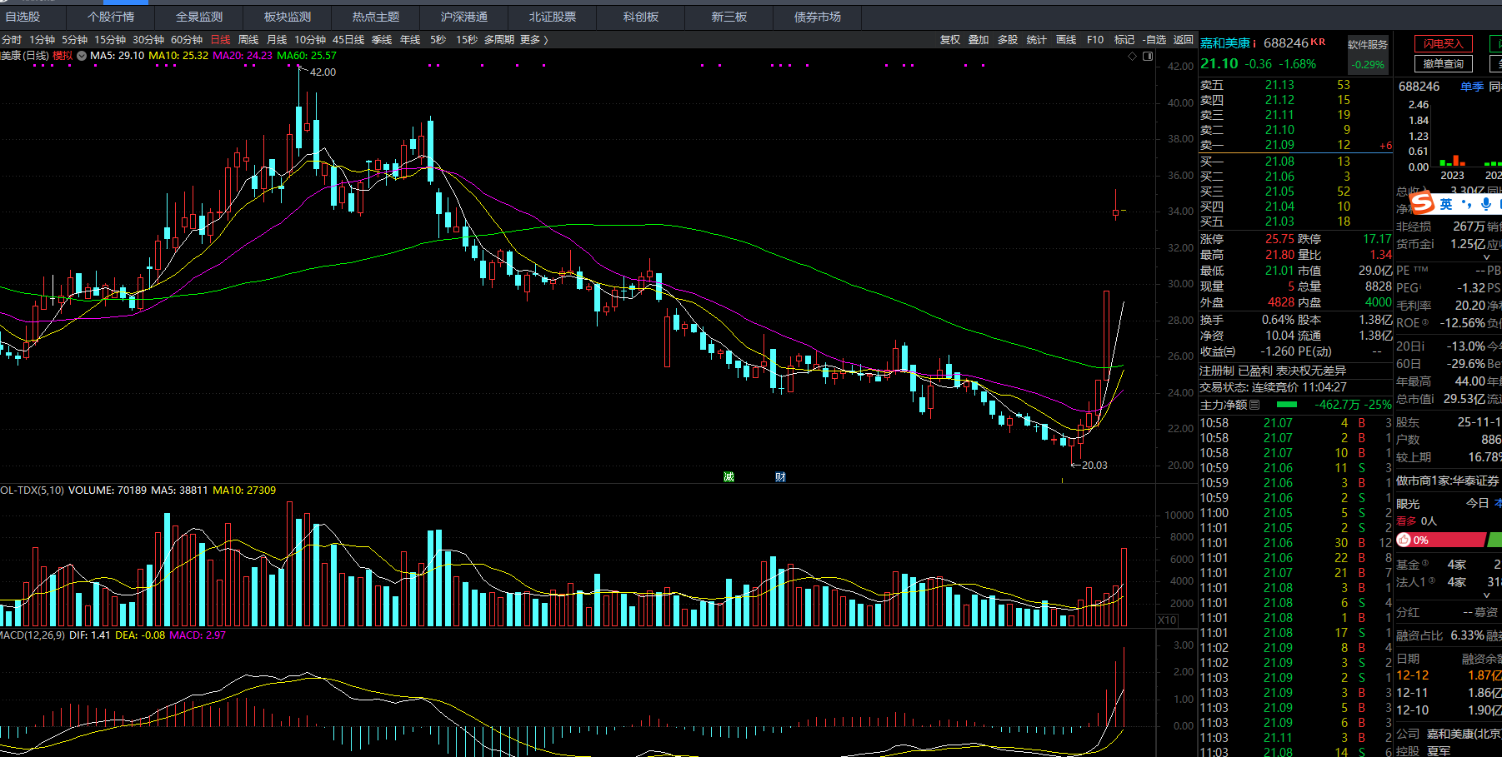The height and width of the screenshot is (757, 1502).
Task: Expand more chart periods with 更多
Action: coord(533,39)
